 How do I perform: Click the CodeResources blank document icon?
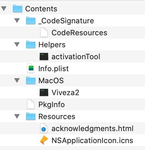tap(44, 32)
